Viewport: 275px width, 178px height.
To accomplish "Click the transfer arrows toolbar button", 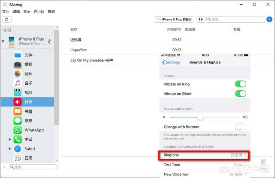I will click(201, 19).
